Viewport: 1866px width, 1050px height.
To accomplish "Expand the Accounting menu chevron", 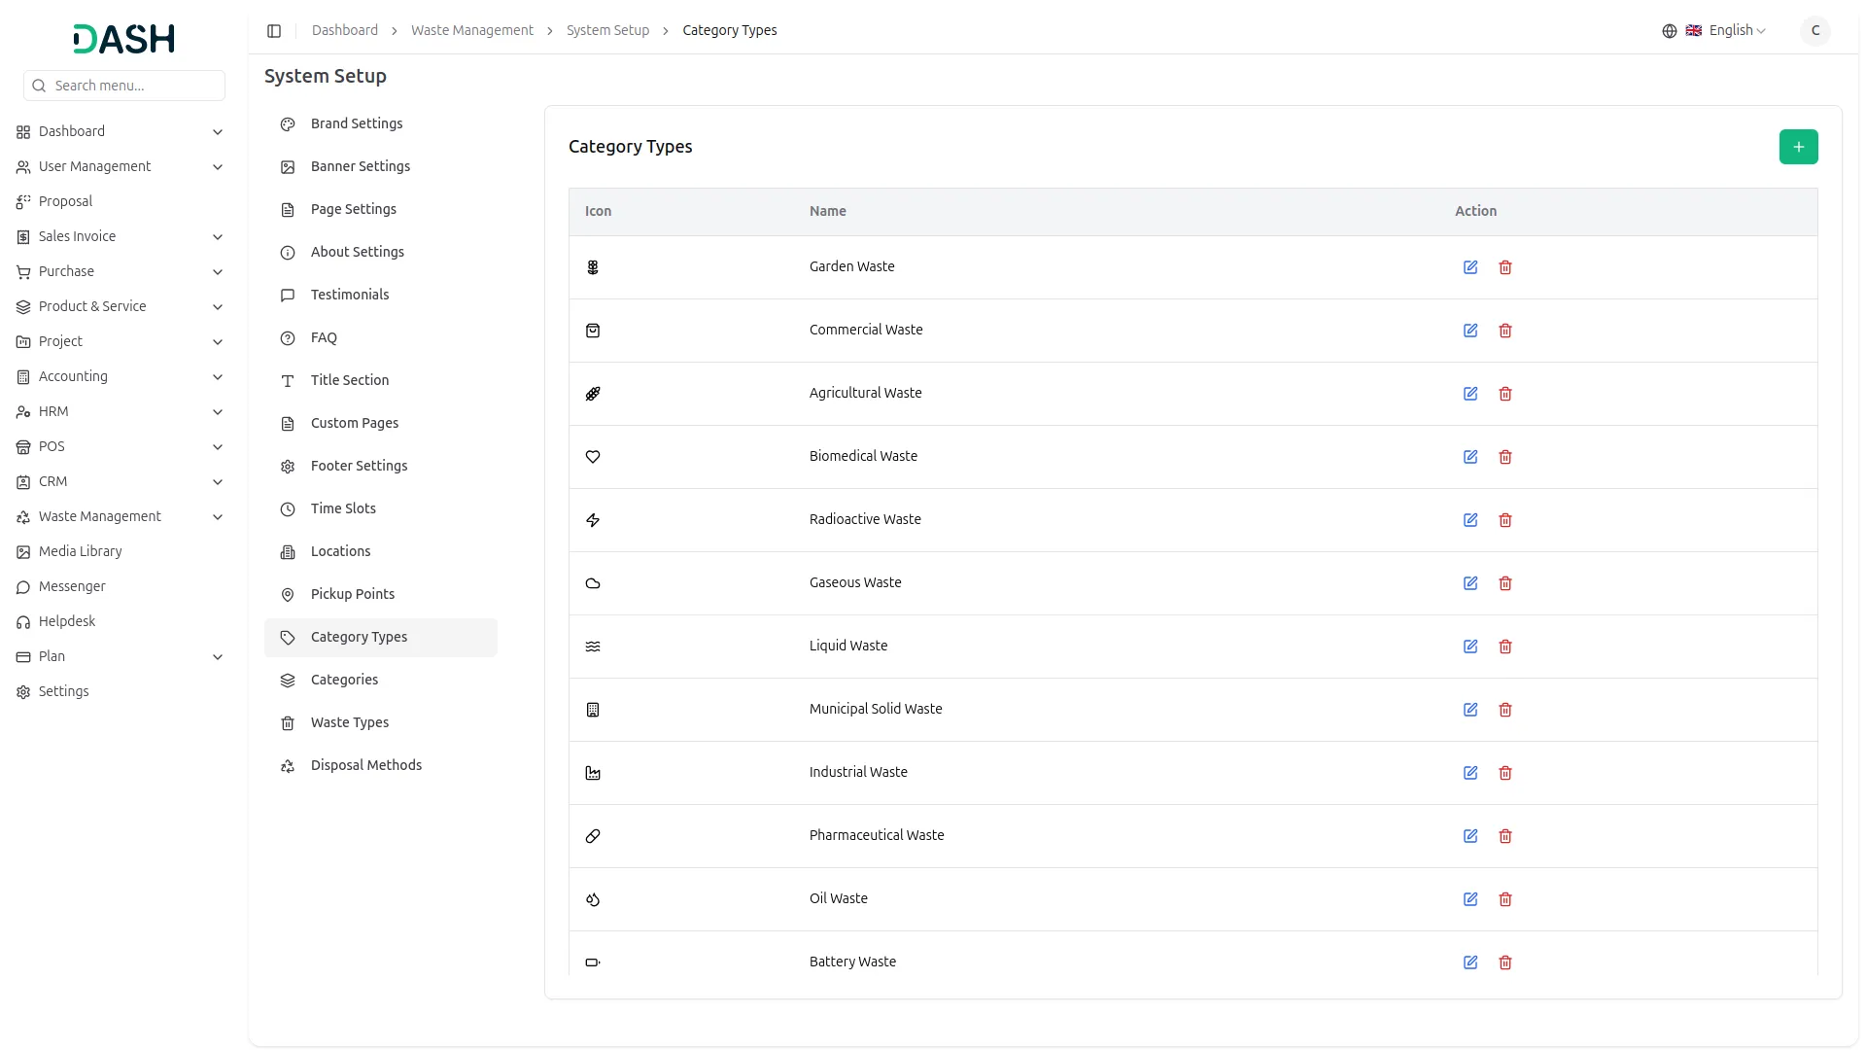I will coord(218,377).
